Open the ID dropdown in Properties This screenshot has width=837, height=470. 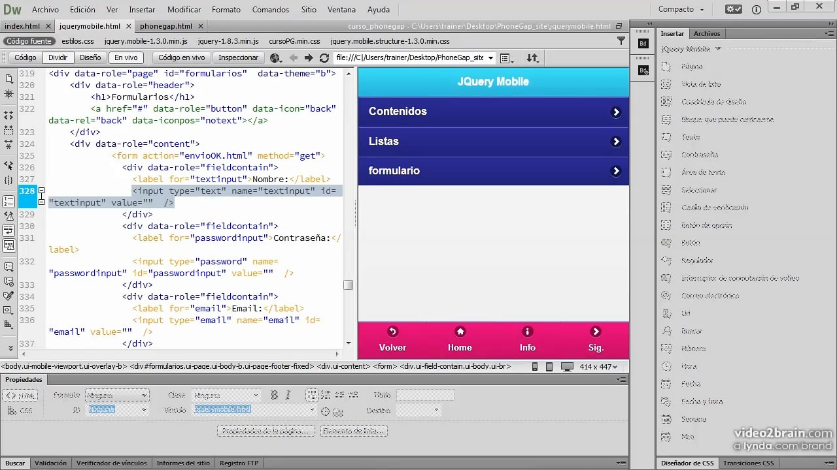click(118, 410)
